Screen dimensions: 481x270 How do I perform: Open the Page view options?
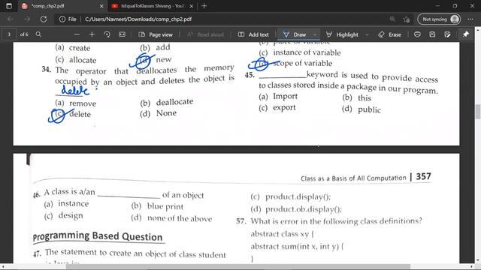[x=156, y=34]
